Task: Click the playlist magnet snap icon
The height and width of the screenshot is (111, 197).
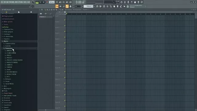Action: [x=42, y=10]
